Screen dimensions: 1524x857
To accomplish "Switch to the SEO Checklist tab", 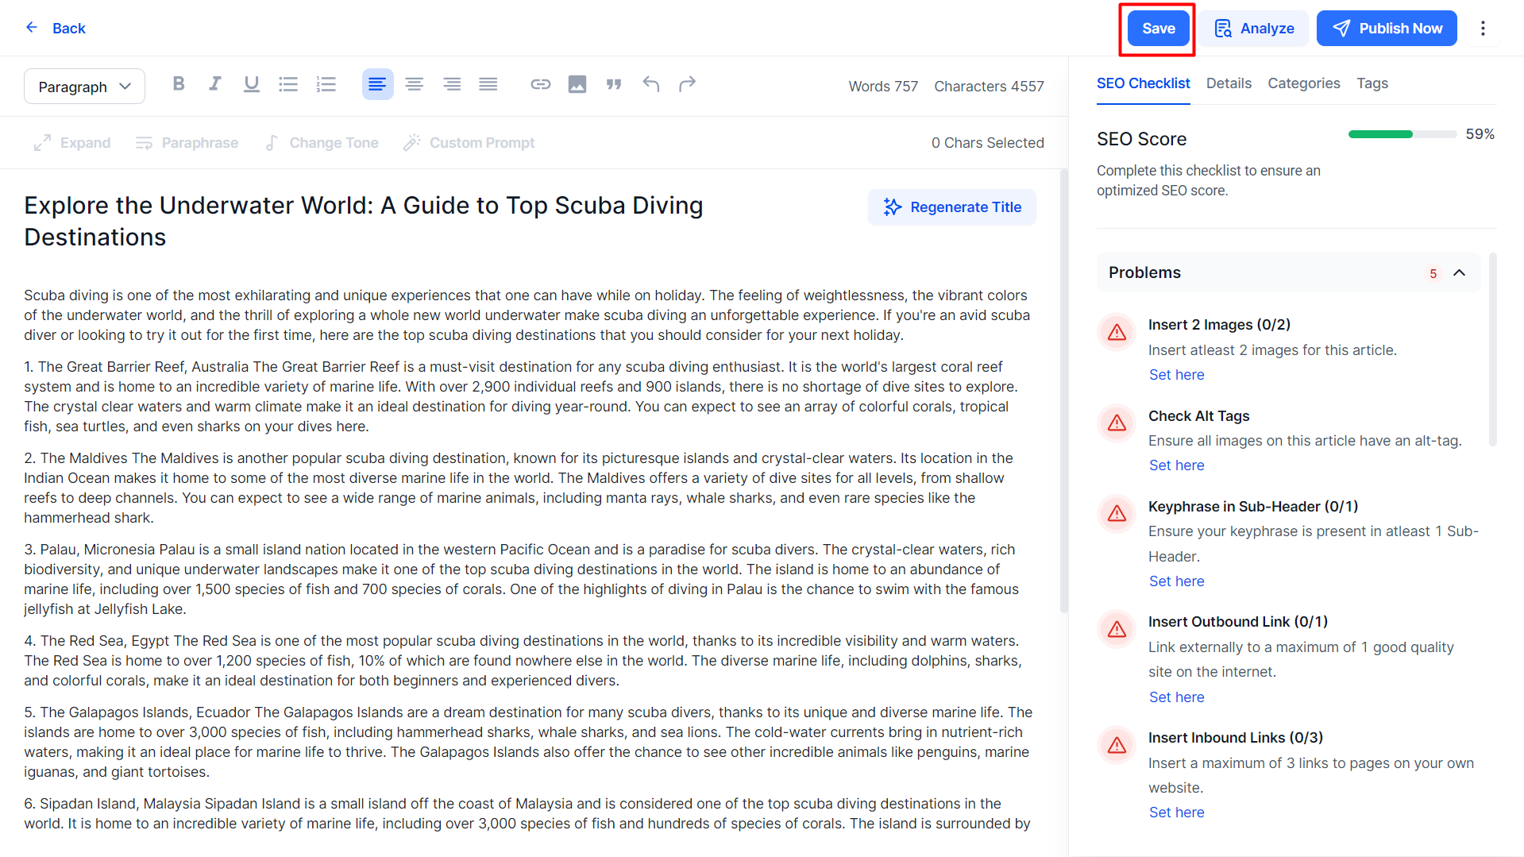I will pos(1143,83).
